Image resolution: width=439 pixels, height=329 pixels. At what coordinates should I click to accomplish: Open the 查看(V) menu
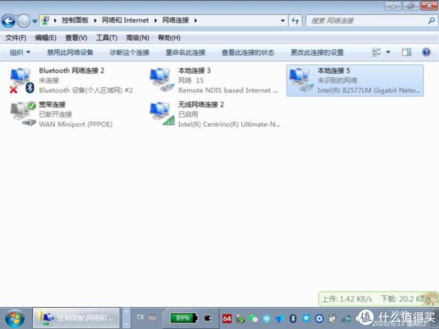(76, 38)
